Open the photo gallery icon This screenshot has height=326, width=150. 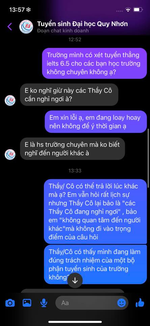(x=27, y=303)
